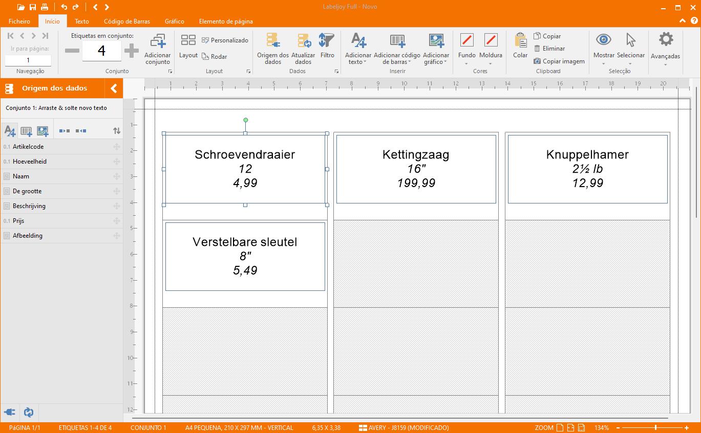The width and height of the screenshot is (701, 433).
Task: Click the green rotation handle
Action: (x=245, y=120)
